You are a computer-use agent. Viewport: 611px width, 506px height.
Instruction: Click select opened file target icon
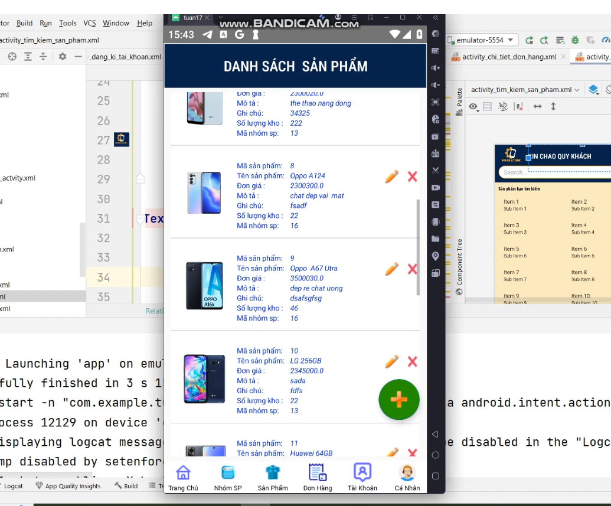tap(12, 57)
